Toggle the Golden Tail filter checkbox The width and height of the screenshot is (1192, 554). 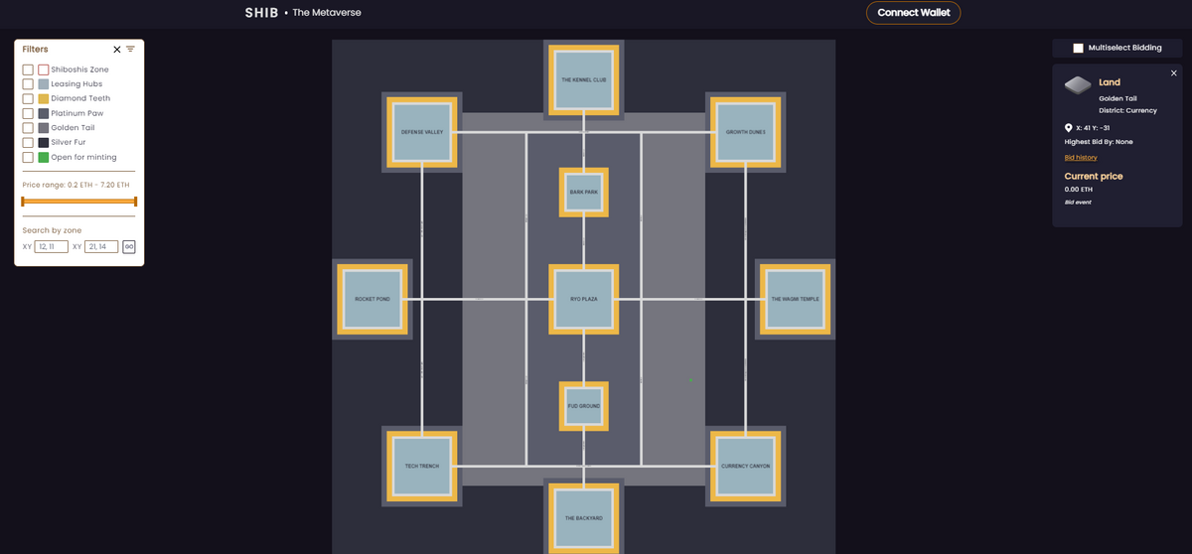point(28,128)
